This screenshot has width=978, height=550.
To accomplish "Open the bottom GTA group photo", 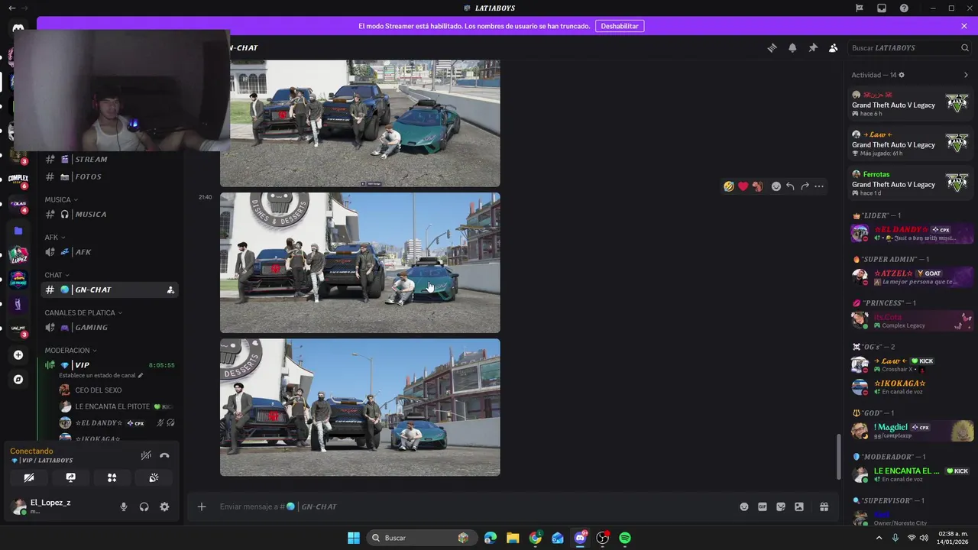I will point(360,407).
